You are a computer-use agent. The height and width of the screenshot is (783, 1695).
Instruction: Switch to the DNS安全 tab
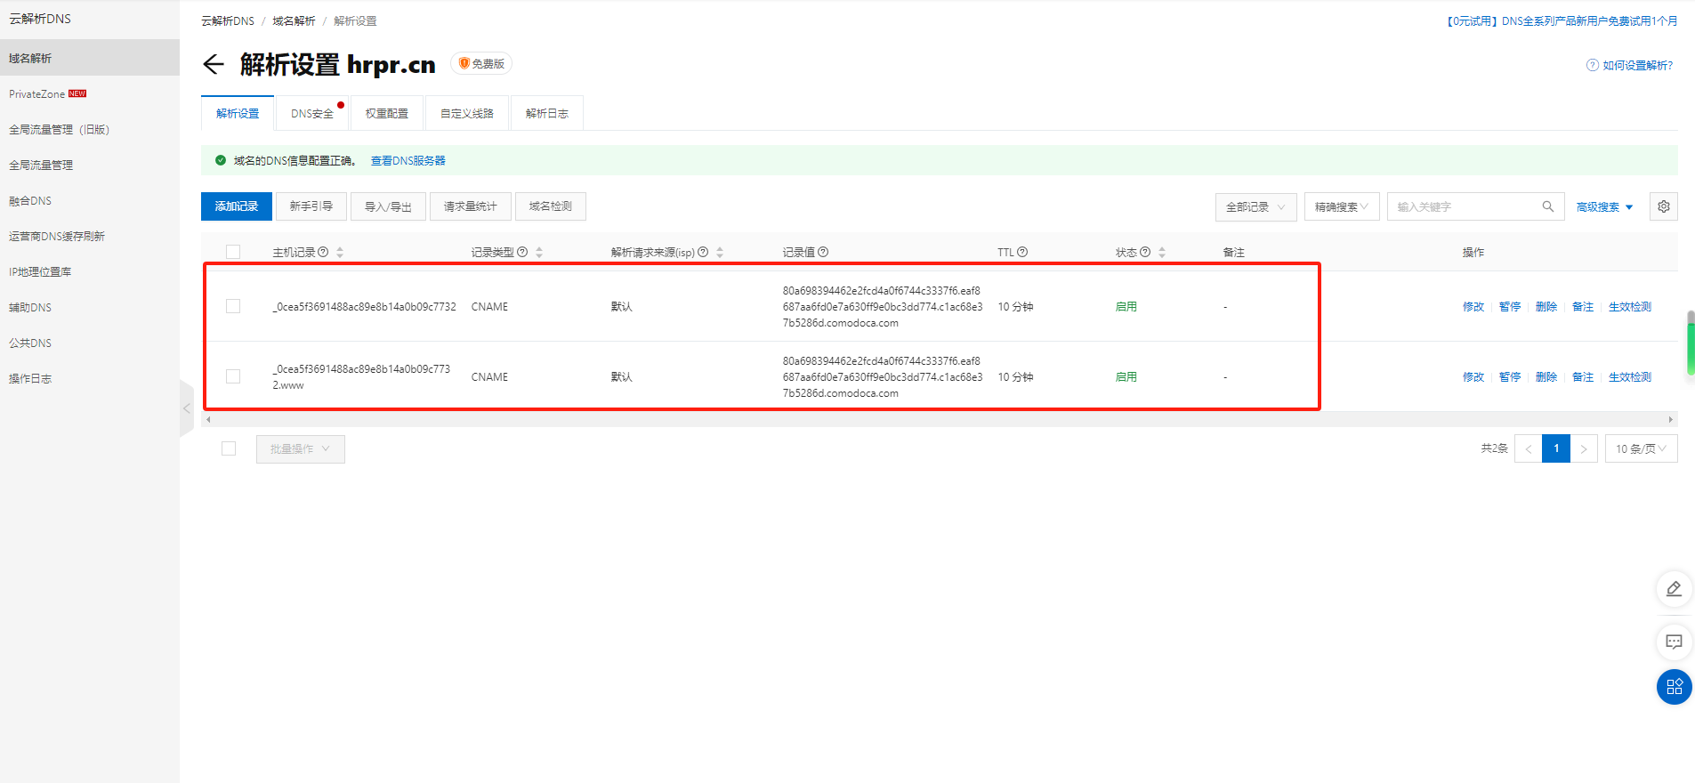312,114
